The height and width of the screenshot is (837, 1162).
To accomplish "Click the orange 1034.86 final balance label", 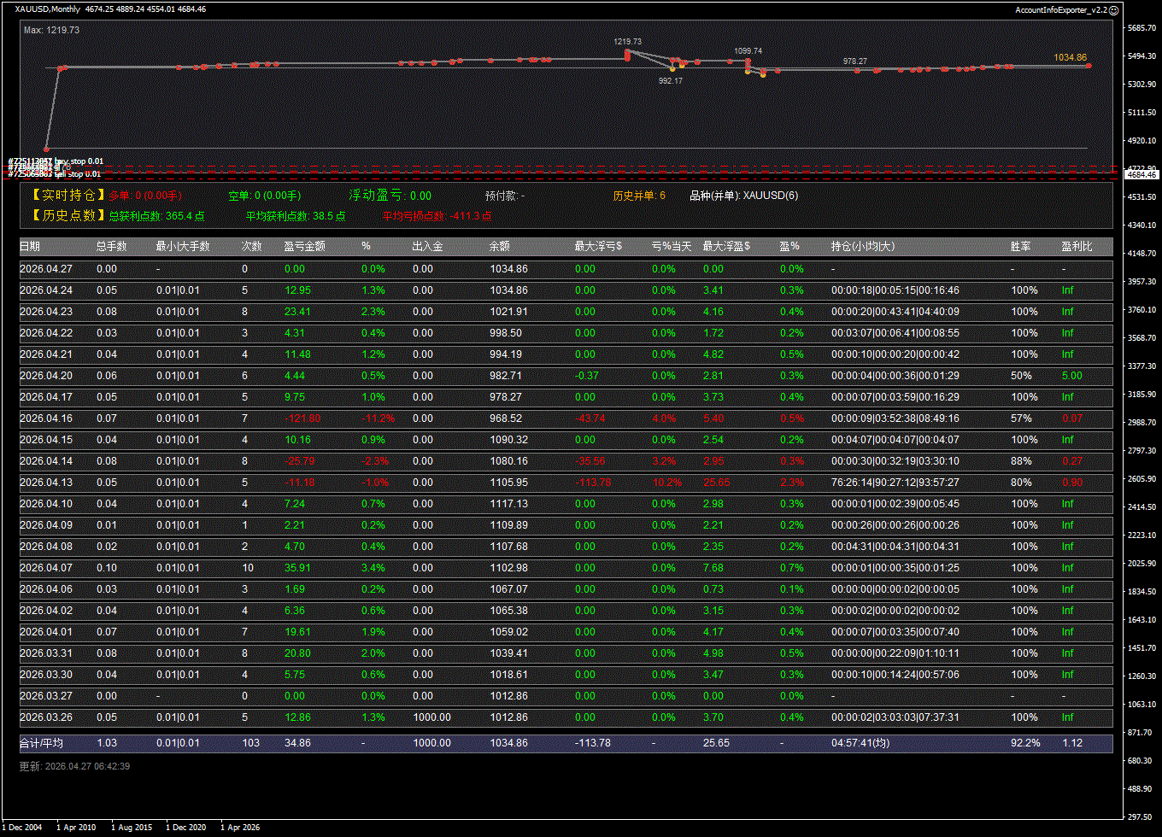I will coord(1070,57).
